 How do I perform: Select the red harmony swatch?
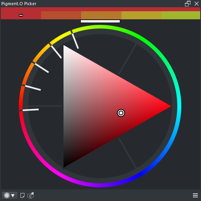[21, 15]
